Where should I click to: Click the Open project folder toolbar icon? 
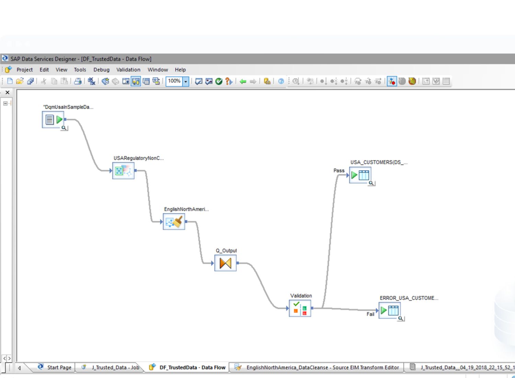20,81
